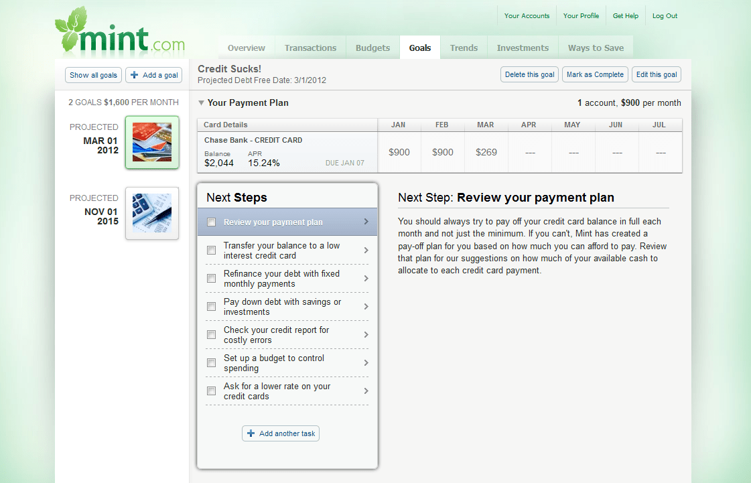Select the calculator goal thumbnail

151,213
